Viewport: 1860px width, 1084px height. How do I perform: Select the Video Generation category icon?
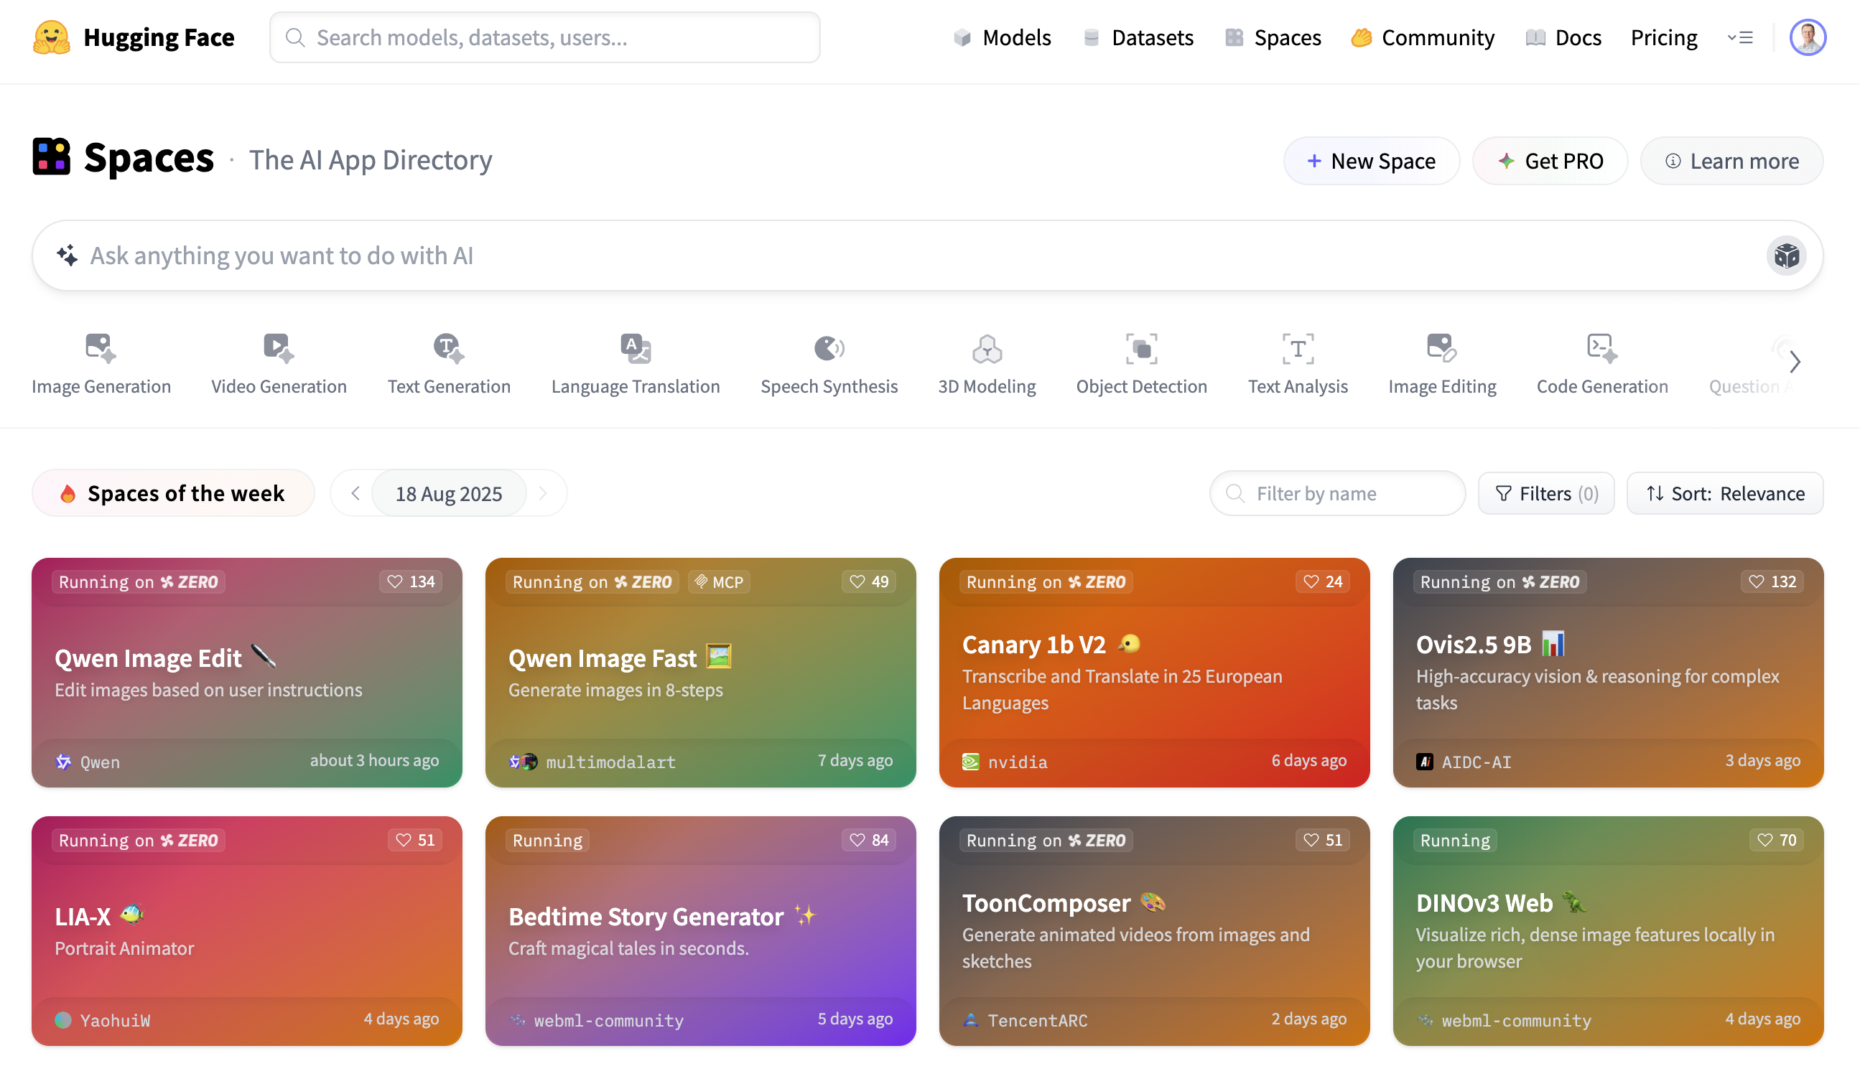pyautogui.click(x=278, y=348)
